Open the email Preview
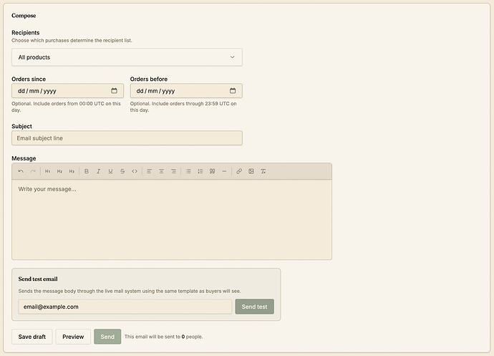The image size is (494, 356). click(x=73, y=337)
